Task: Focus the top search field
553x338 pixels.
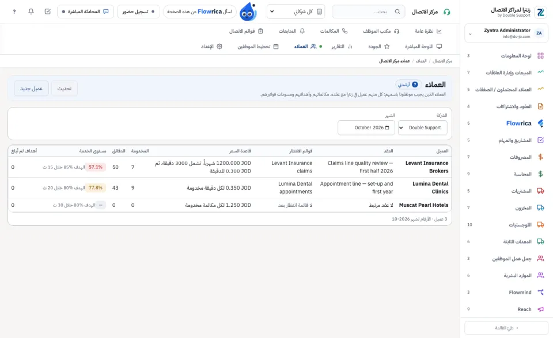Action: pos(369,11)
